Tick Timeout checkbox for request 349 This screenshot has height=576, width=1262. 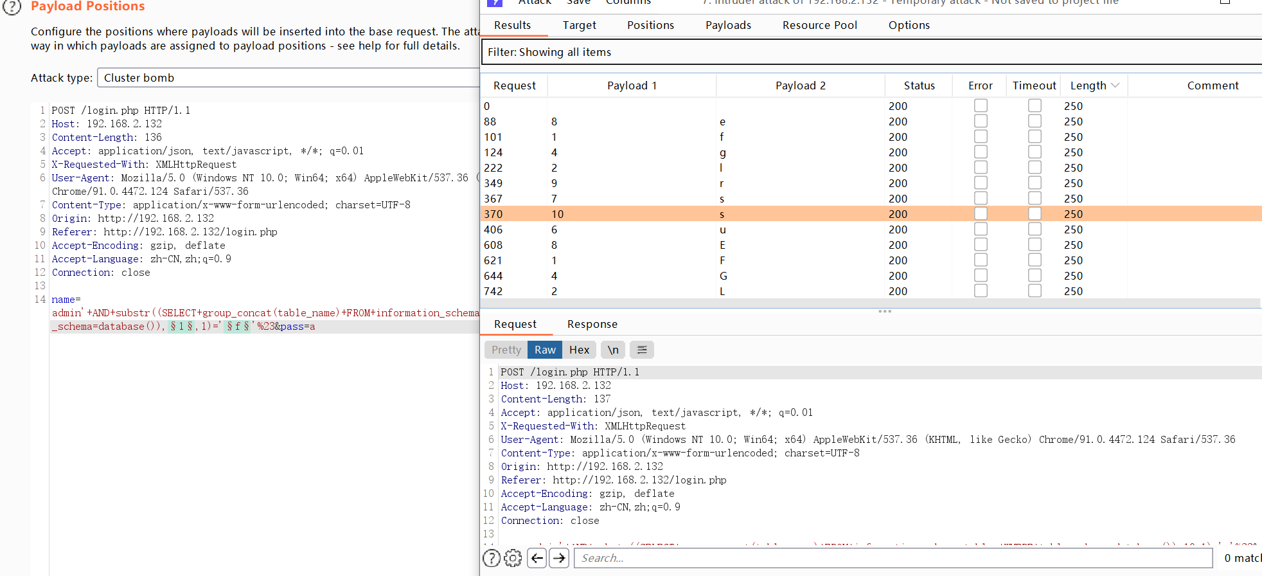(x=1035, y=183)
